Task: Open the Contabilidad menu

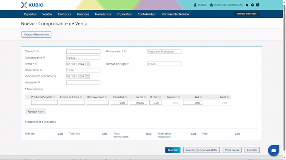Action: pos(146,14)
